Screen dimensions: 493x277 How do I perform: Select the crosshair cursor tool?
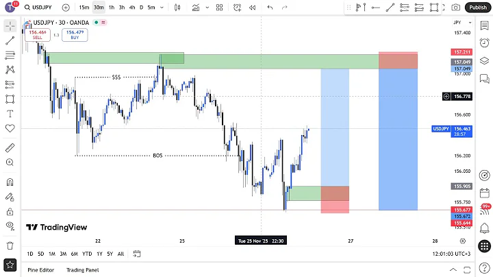pyautogui.click(x=10, y=26)
